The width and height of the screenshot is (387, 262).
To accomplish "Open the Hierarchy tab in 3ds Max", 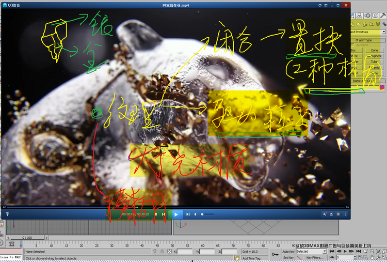I will click(x=360, y=16).
